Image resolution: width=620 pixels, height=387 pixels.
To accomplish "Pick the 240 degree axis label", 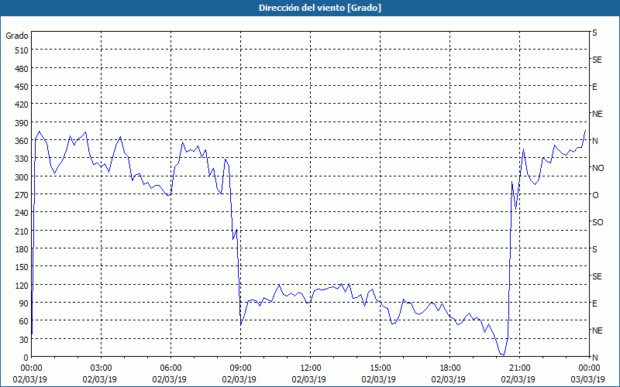I will click(21, 214).
